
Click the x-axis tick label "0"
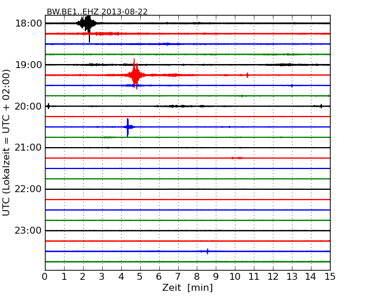(45, 277)
